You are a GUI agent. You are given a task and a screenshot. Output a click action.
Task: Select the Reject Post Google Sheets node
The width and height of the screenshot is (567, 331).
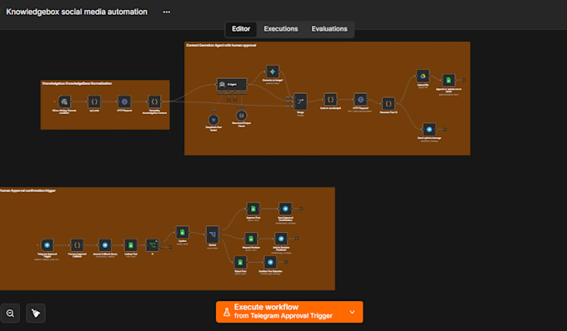[x=240, y=262]
